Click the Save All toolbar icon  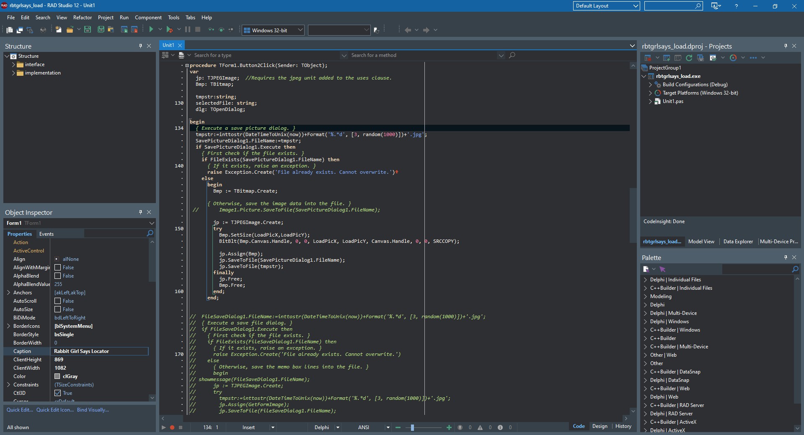point(101,29)
